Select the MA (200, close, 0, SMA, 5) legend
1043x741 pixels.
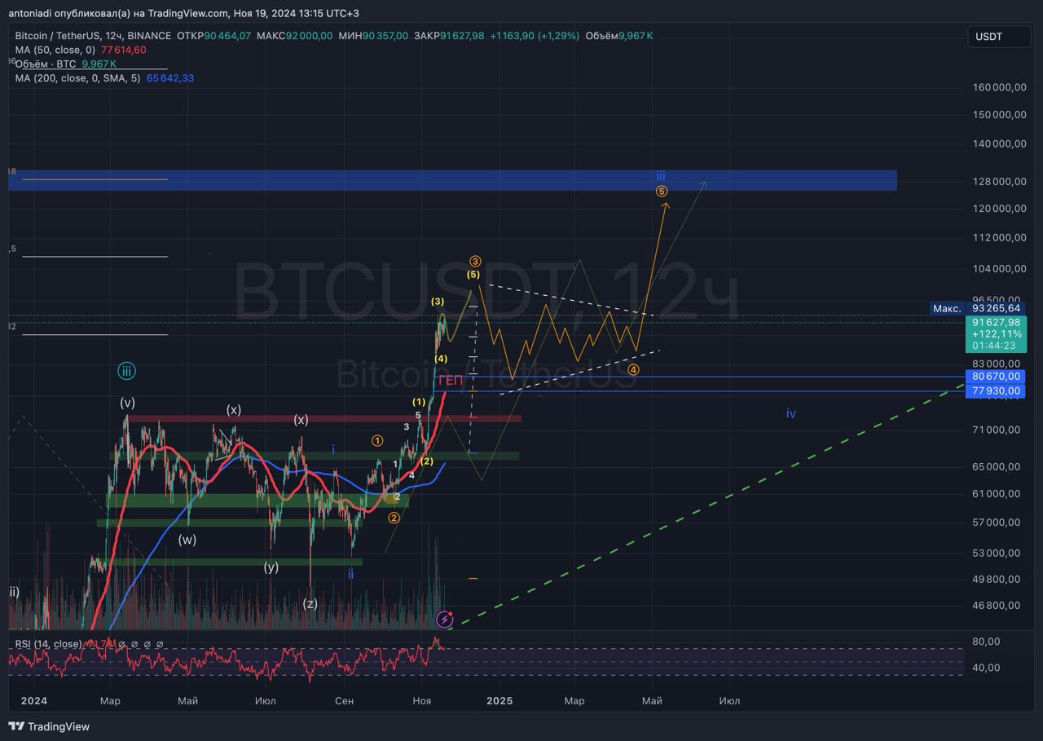pyautogui.click(x=77, y=78)
